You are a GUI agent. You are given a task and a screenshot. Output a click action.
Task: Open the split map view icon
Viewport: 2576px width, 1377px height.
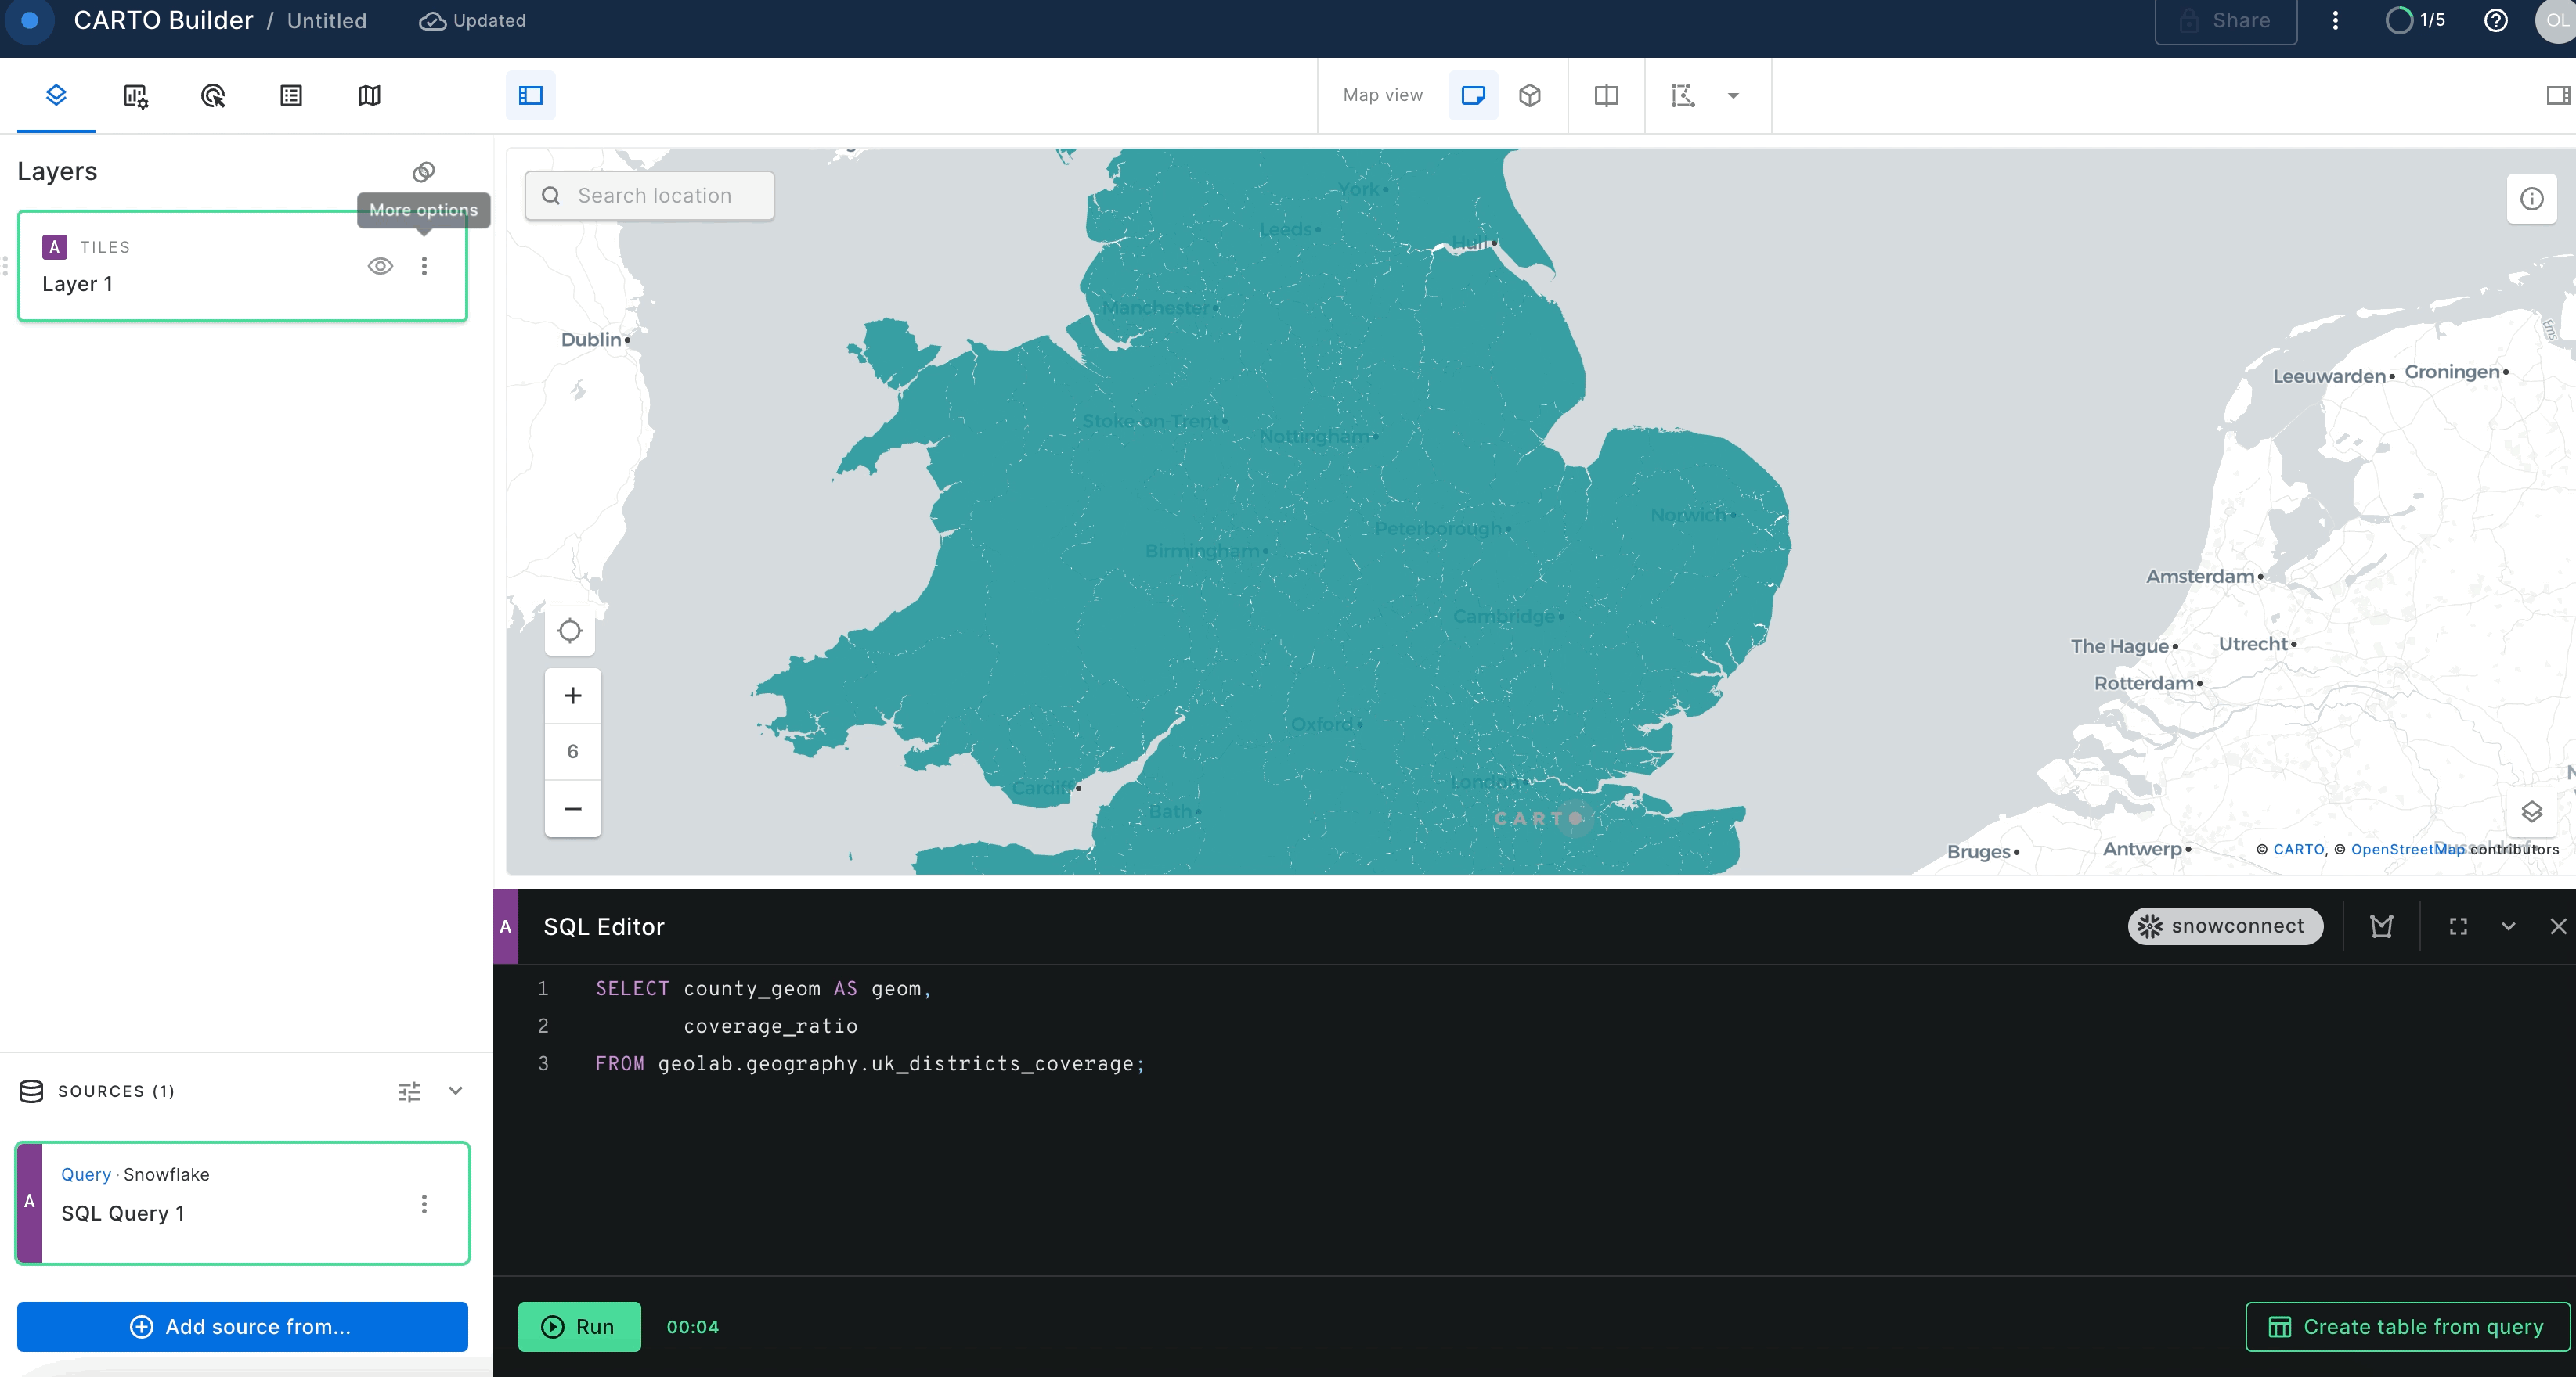(1605, 96)
